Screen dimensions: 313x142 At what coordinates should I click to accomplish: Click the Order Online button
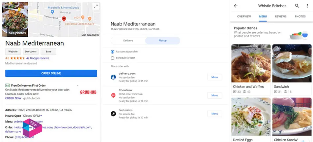[x=51, y=73]
